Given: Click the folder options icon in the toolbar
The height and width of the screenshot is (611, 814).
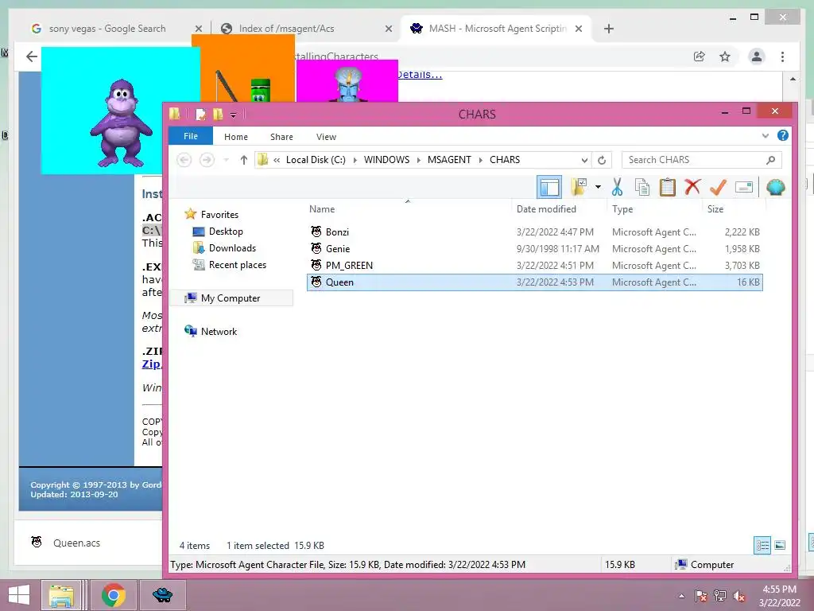Looking at the screenshot, I should (x=579, y=187).
